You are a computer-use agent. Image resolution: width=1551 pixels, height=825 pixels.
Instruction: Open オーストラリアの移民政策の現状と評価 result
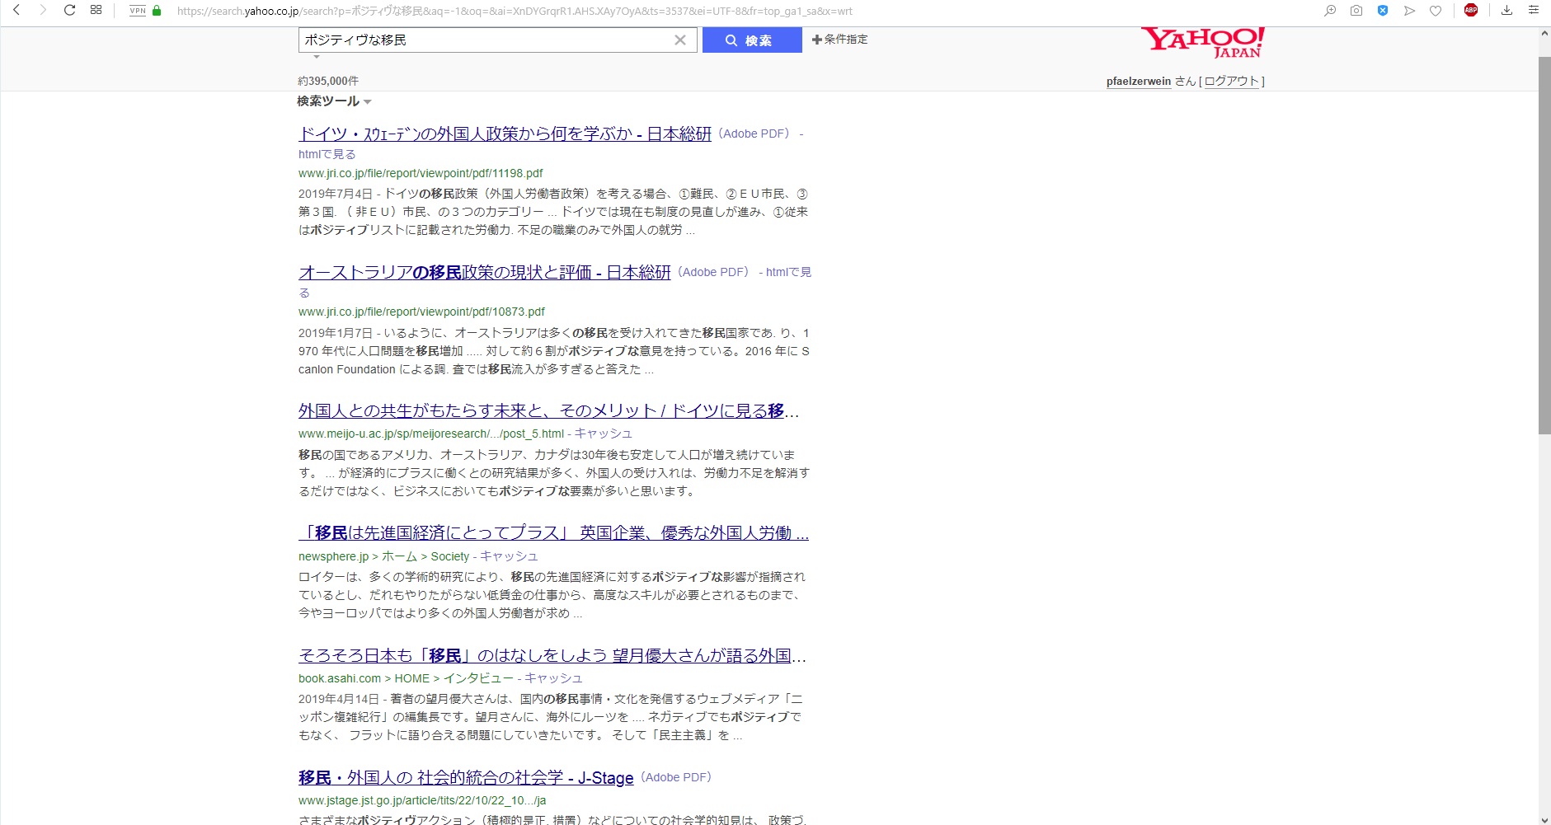point(485,272)
